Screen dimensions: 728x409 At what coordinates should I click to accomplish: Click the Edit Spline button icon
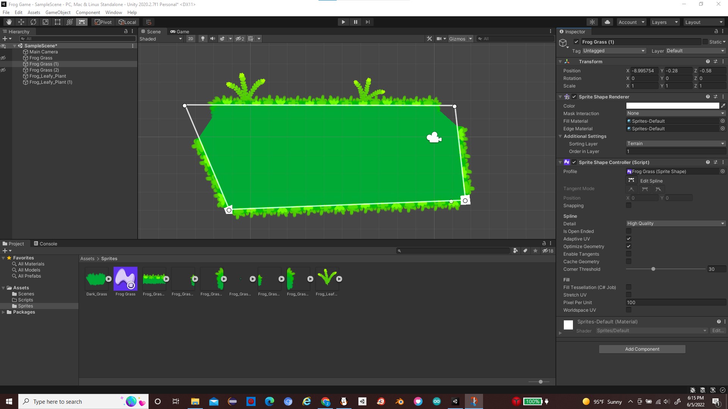pos(632,180)
